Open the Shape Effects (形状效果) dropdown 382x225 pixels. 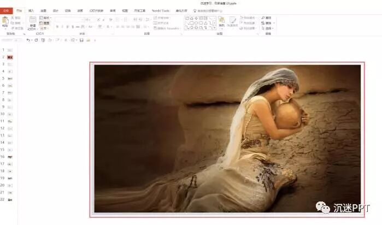coord(248,28)
